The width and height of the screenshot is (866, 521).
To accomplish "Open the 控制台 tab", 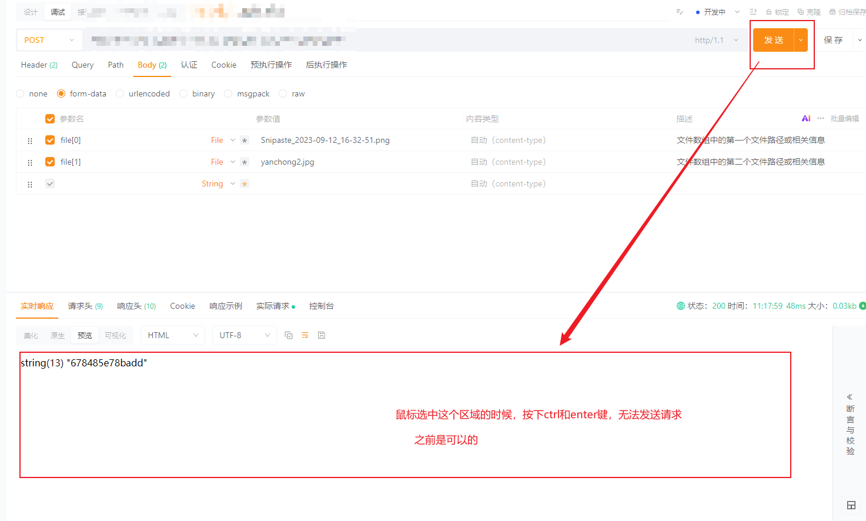I will coord(322,306).
